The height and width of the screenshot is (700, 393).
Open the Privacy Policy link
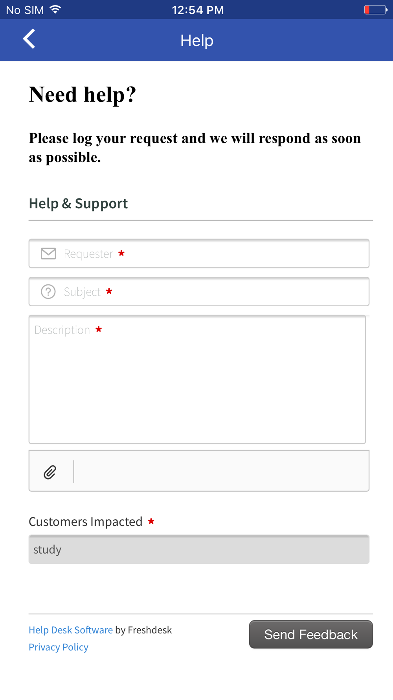click(59, 647)
